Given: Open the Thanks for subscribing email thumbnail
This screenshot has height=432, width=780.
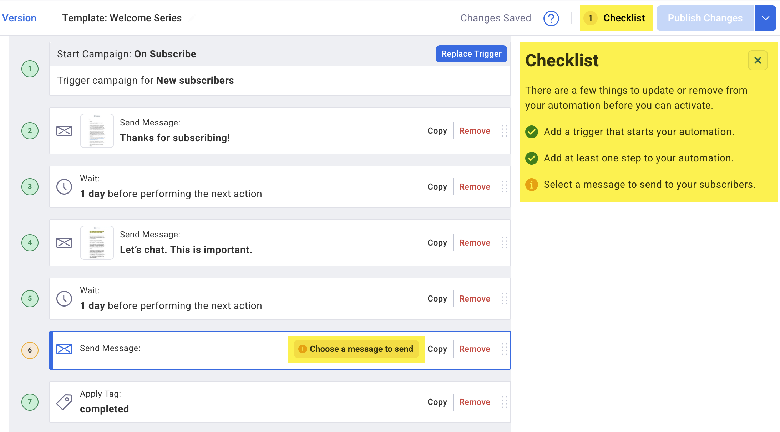Looking at the screenshot, I should (97, 131).
